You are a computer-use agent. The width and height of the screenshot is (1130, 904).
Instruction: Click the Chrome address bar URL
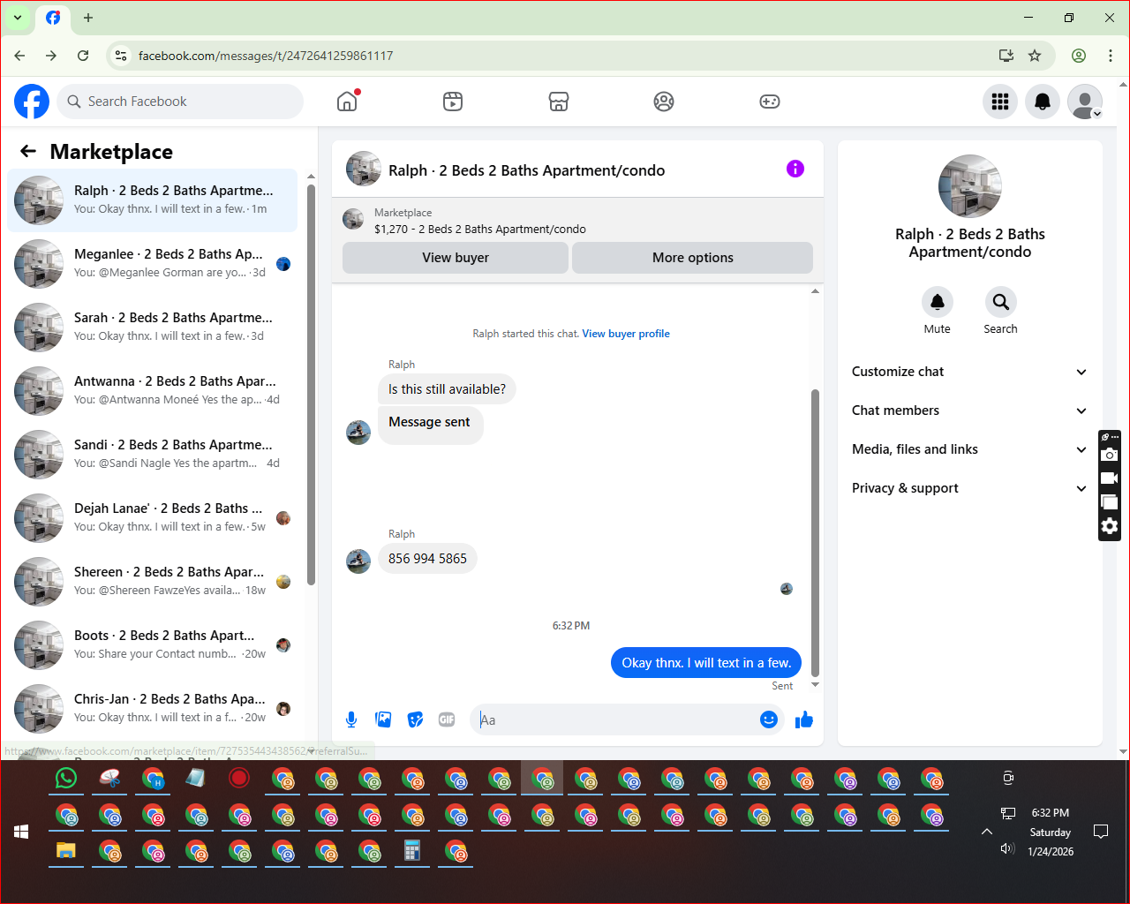coord(266,56)
